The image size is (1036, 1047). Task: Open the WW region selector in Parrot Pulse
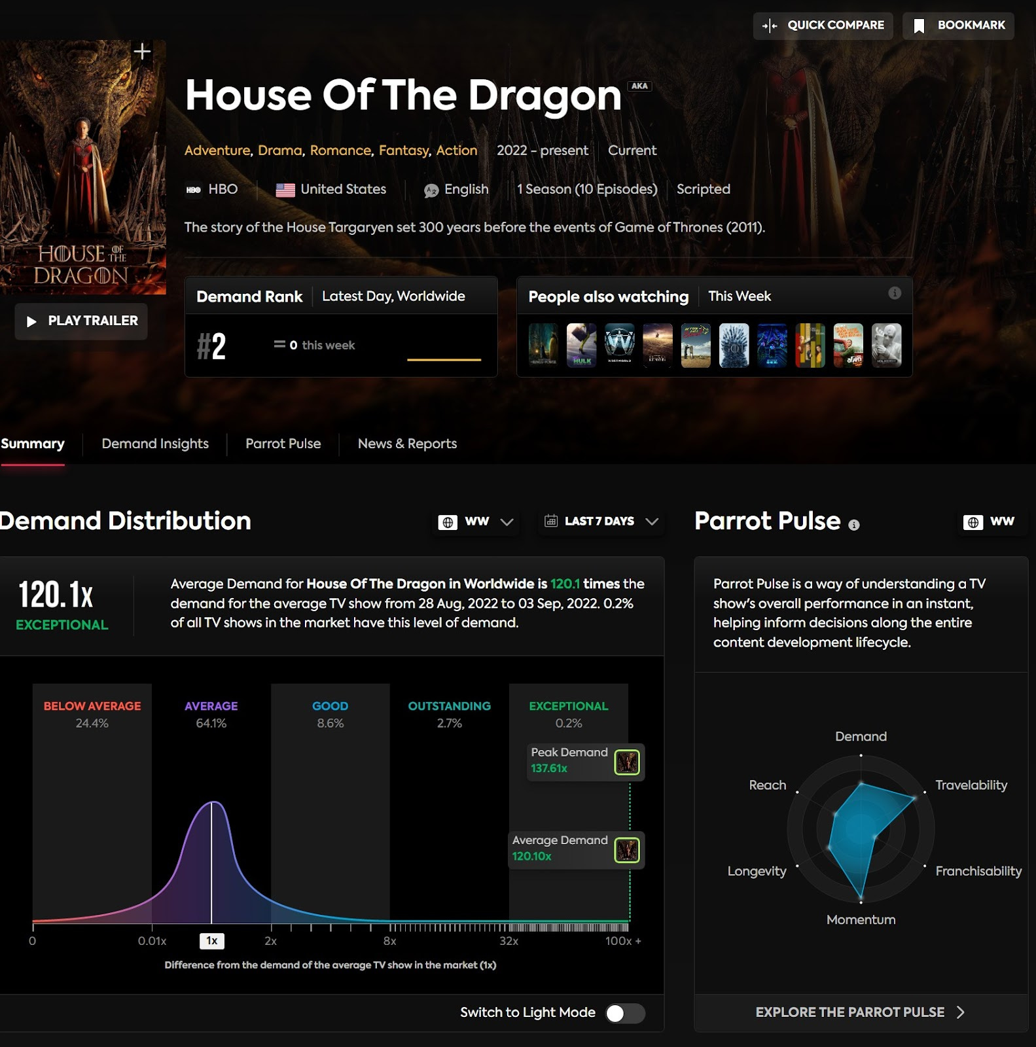pyautogui.click(x=990, y=522)
